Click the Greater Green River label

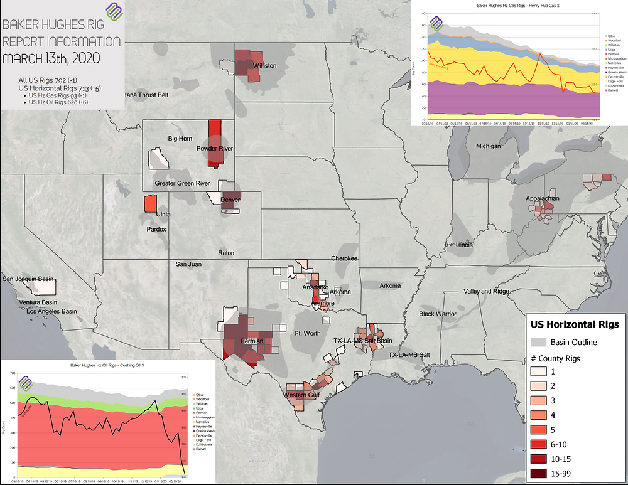coord(182,183)
